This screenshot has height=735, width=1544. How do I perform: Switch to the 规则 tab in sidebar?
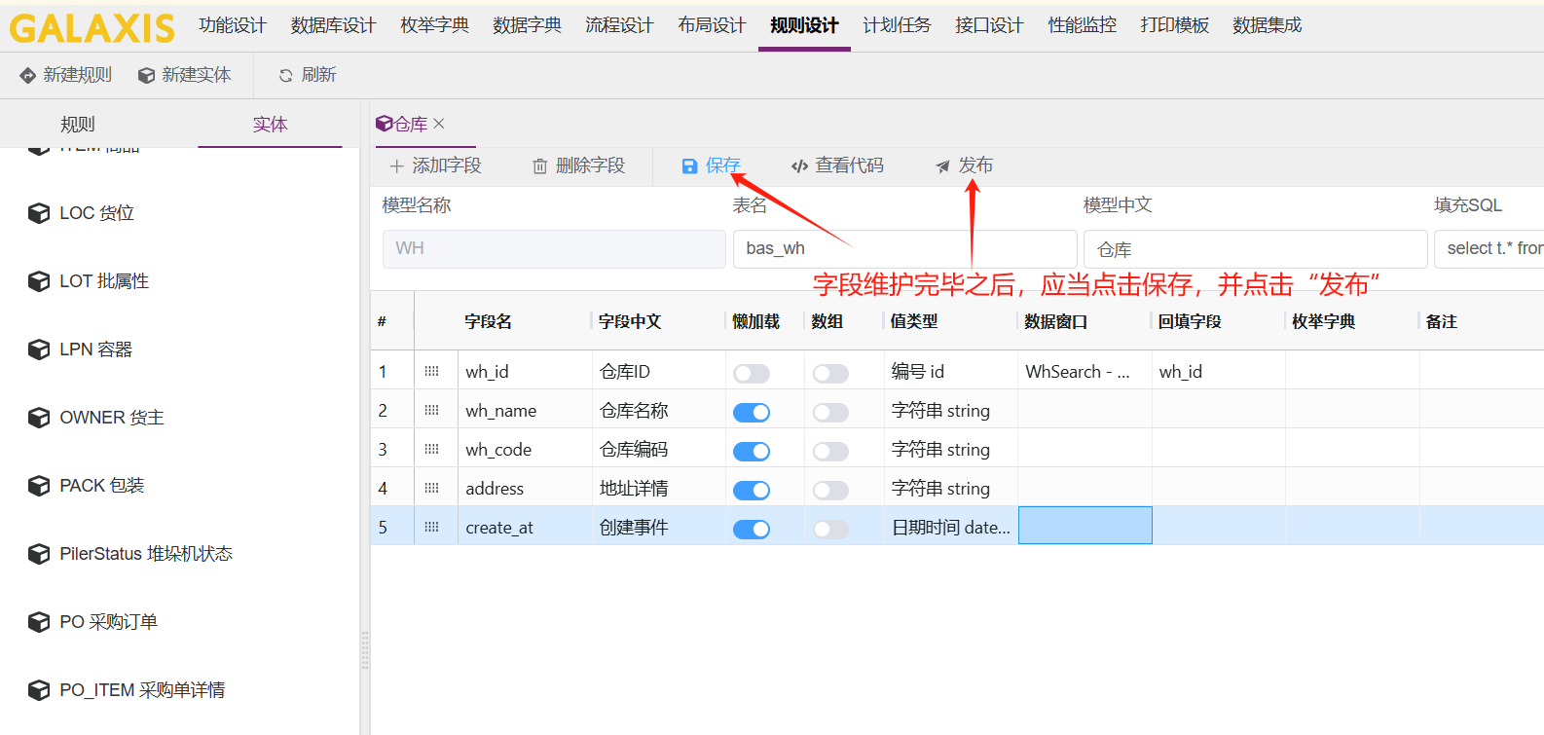pos(78,125)
